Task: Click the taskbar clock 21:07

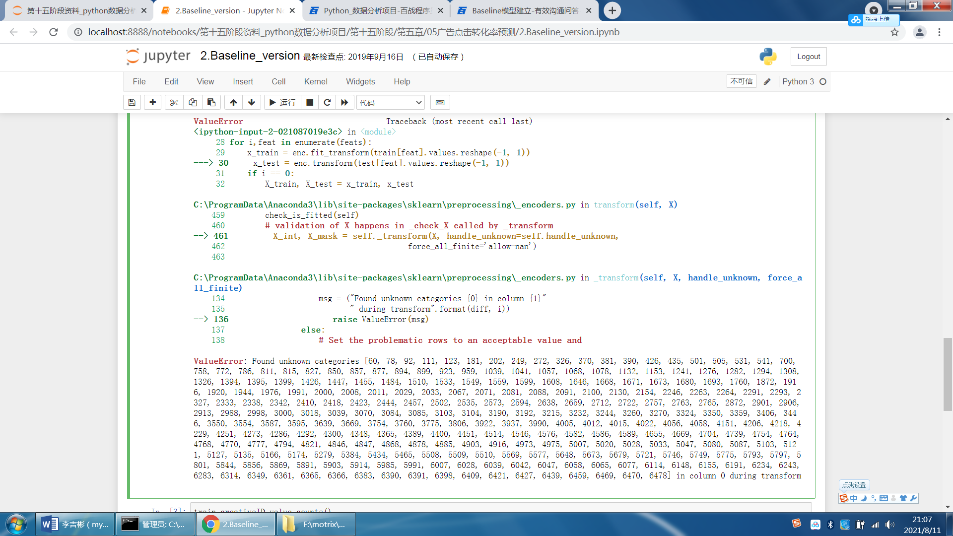Action: [x=922, y=520]
